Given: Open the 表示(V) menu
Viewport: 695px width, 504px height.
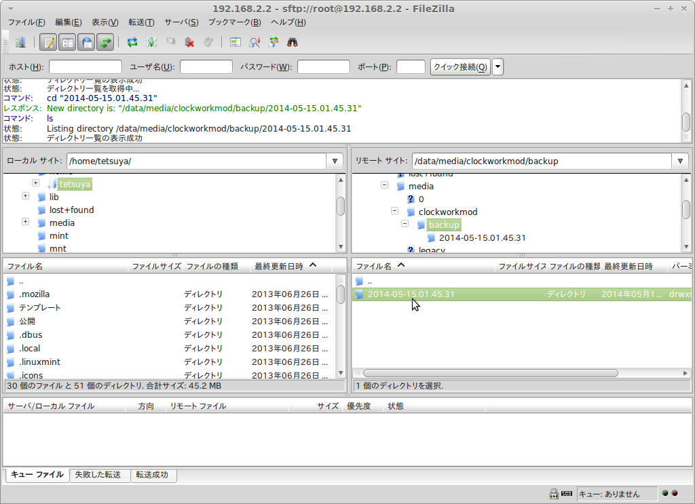Looking at the screenshot, I should [x=105, y=22].
